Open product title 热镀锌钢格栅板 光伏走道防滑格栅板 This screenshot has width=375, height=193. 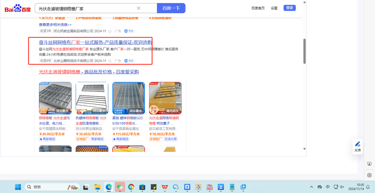tap(91, 121)
